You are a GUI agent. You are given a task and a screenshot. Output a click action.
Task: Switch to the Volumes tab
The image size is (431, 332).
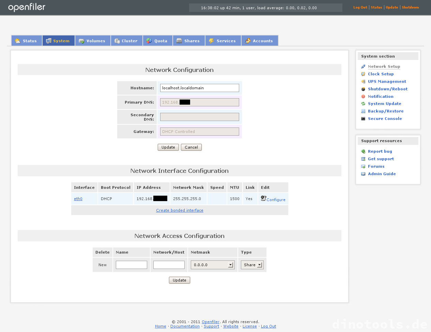pyautogui.click(x=93, y=41)
